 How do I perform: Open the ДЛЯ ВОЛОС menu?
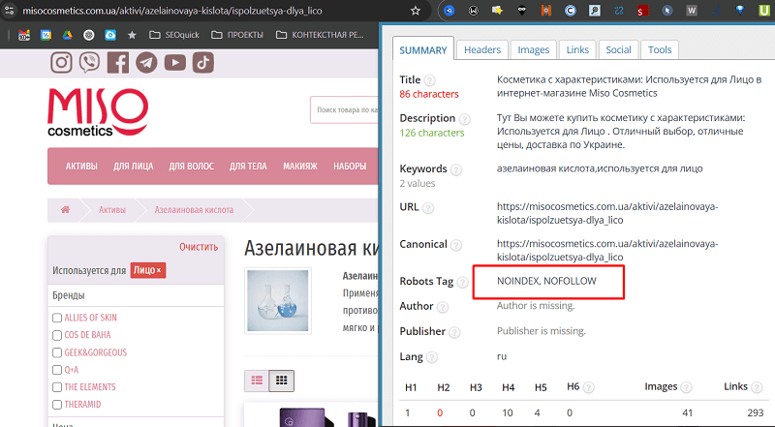point(191,167)
